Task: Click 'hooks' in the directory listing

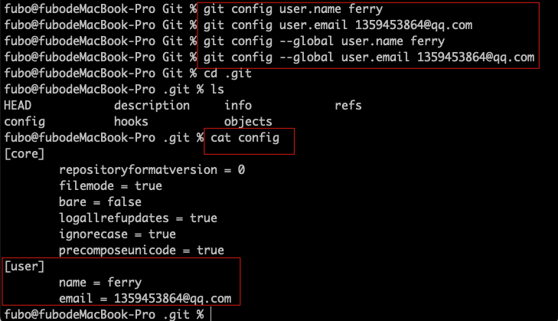Action: tap(131, 122)
